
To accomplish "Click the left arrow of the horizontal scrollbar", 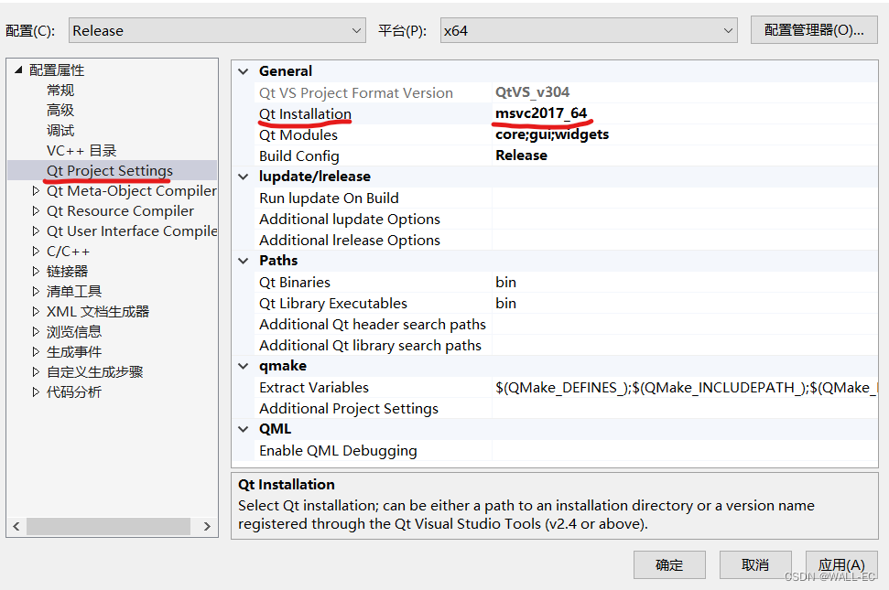I will (x=15, y=526).
